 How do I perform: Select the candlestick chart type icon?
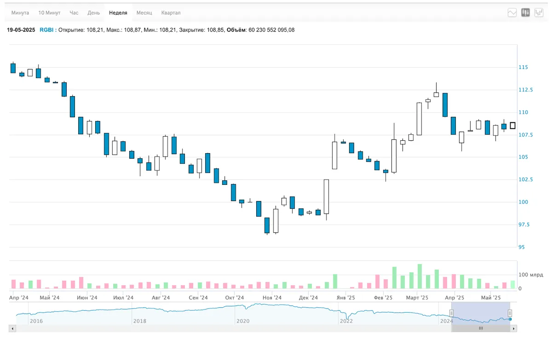point(525,13)
